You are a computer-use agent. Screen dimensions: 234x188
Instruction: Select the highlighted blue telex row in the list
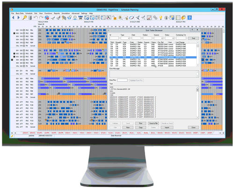pyautogui.click(x=153, y=57)
